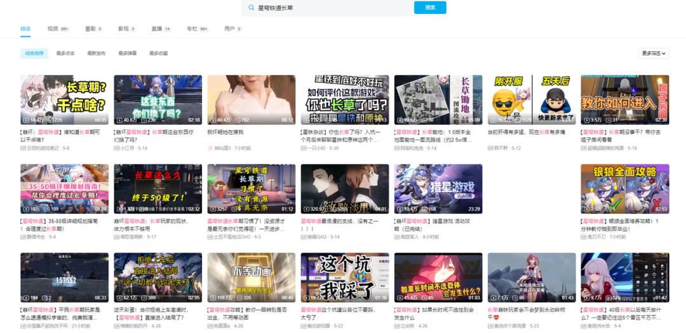
Task: Click the 01:43 duration label
Action: tap(567, 297)
